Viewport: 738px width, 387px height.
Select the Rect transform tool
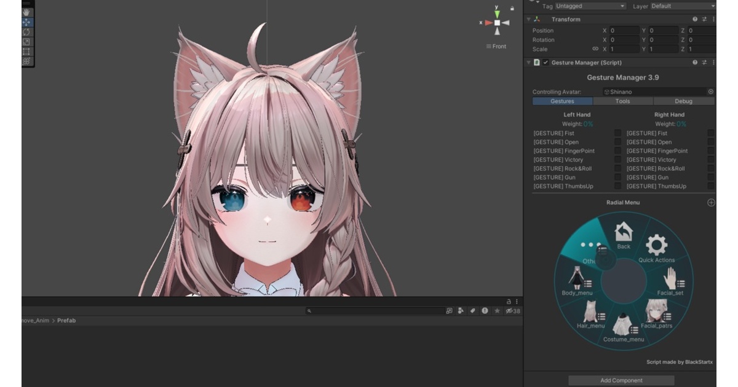(26, 52)
